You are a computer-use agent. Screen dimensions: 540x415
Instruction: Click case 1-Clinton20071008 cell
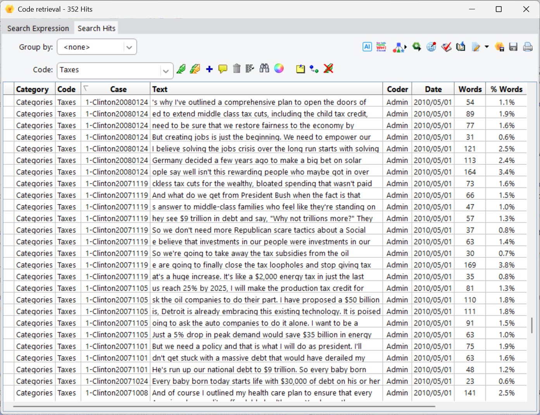pyautogui.click(x=116, y=393)
